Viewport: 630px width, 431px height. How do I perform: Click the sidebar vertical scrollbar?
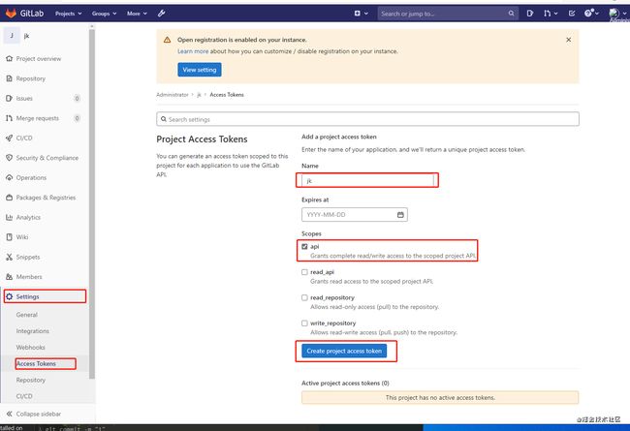click(92, 202)
